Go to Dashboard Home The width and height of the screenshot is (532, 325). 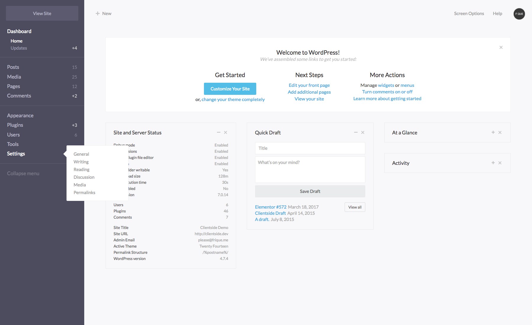(17, 41)
